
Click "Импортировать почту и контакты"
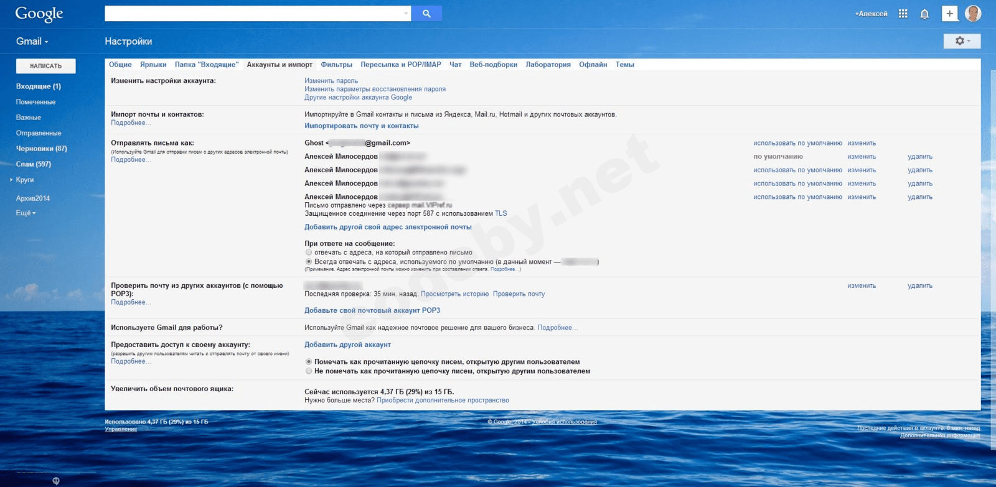click(x=362, y=126)
